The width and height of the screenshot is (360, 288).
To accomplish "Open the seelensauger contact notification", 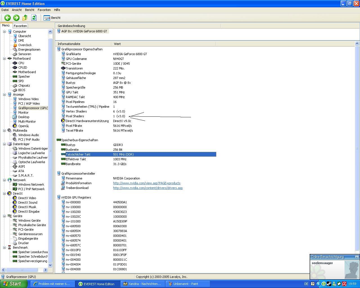I will [322, 263].
